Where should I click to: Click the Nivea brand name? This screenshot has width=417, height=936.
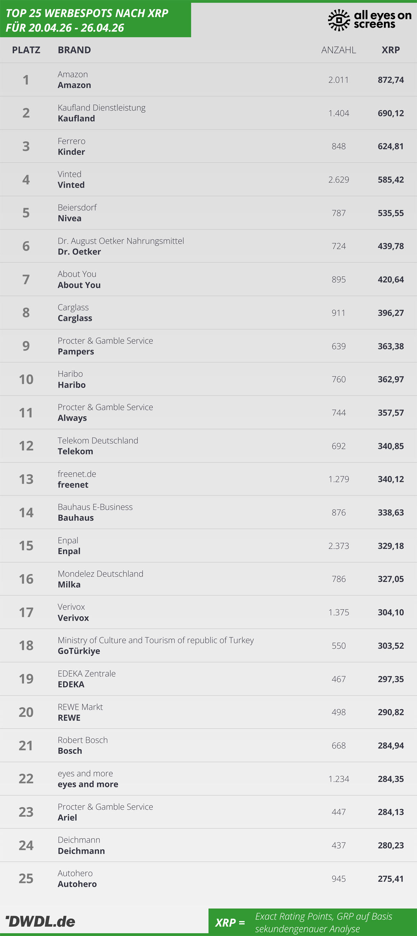pyautogui.click(x=69, y=218)
